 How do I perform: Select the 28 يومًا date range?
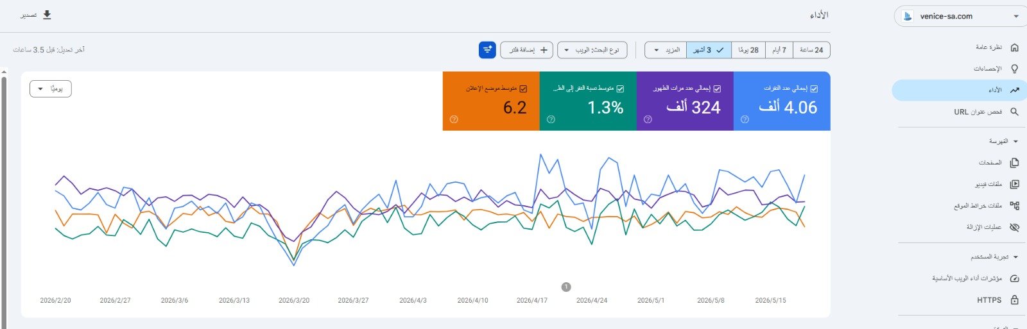coord(748,50)
